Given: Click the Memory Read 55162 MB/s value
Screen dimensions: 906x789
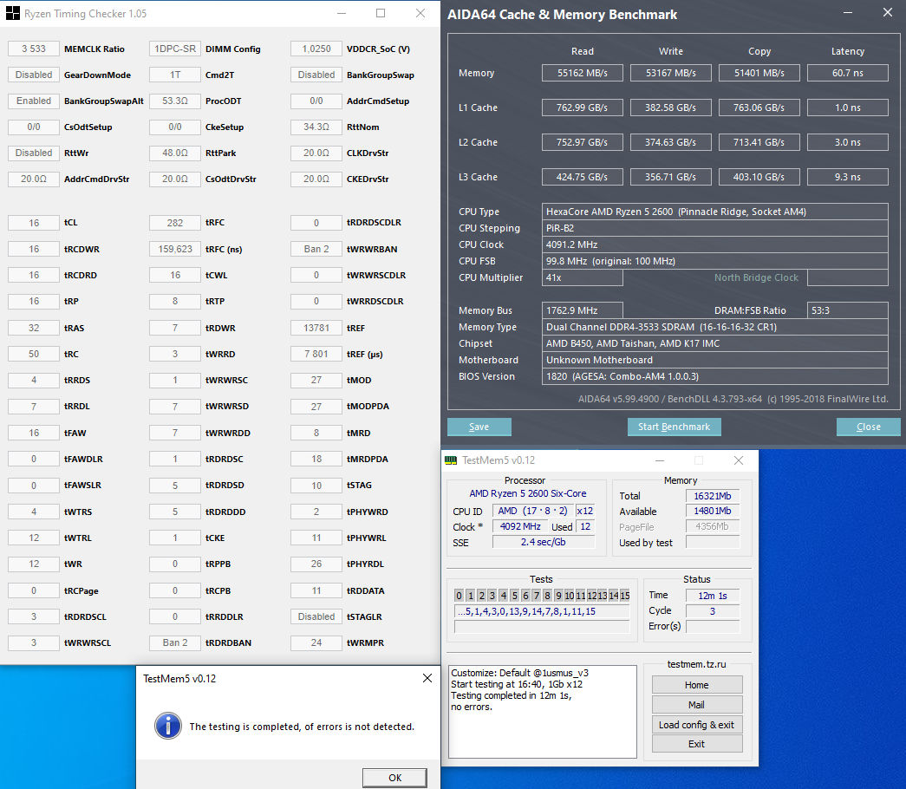Looking at the screenshot, I should [583, 73].
